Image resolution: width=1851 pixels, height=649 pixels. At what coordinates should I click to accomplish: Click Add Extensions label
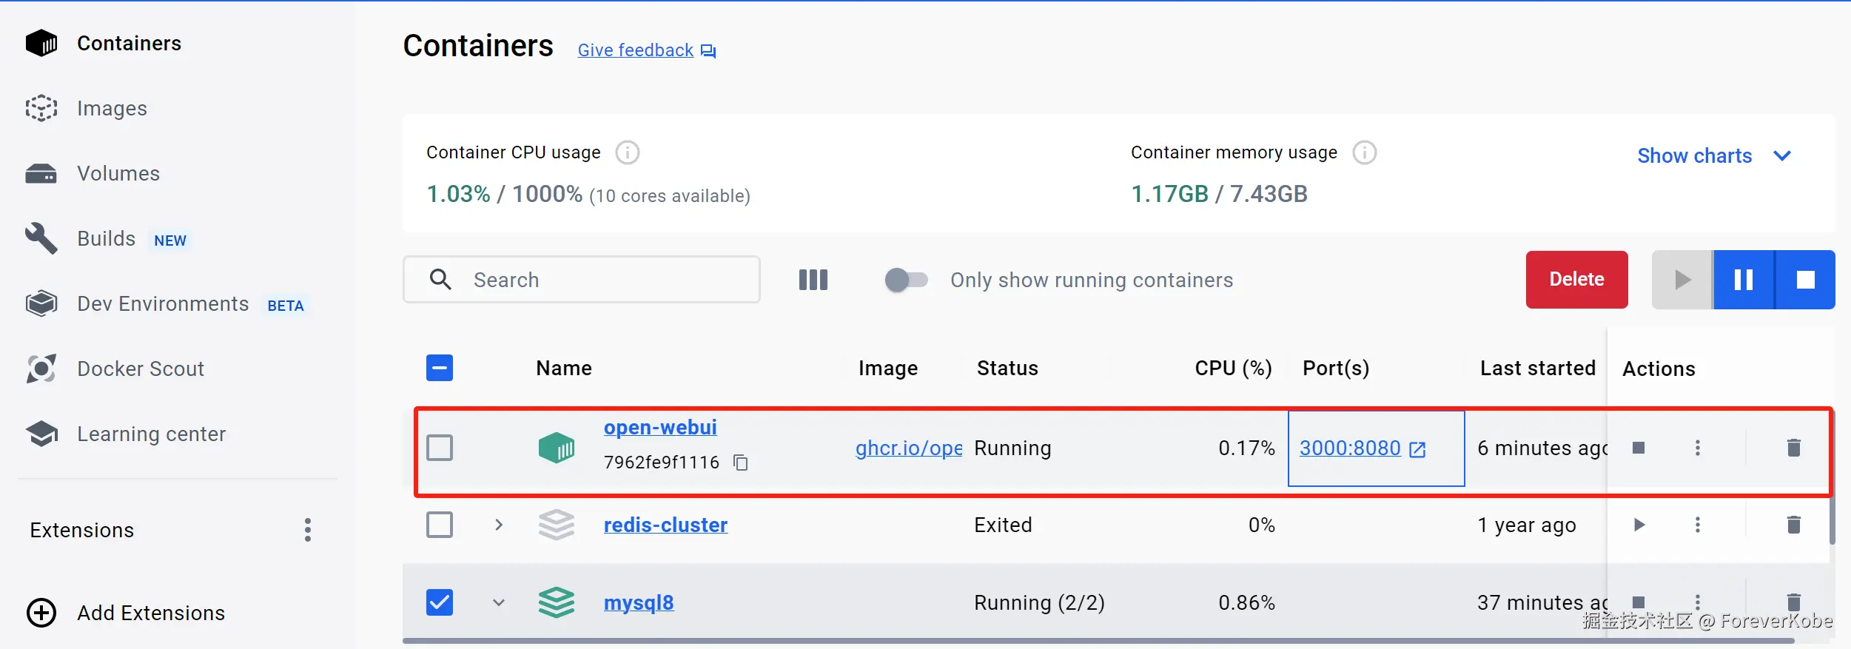(151, 613)
